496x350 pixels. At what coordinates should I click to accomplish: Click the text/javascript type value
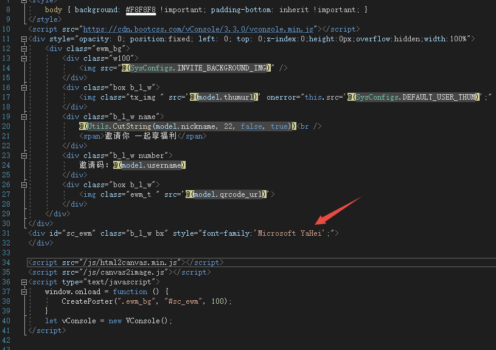pyautogui.click(x=122, y=282)
